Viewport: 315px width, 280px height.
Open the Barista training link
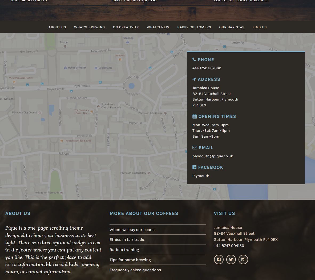coord(124,250)
